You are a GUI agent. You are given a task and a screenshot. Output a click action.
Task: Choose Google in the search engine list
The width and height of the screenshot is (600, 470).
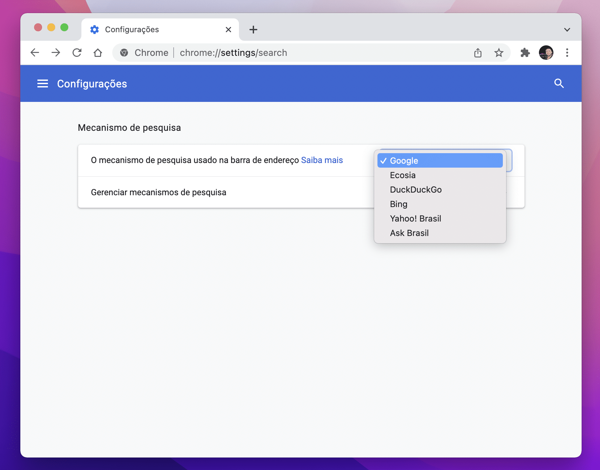[x=440, y=160]
